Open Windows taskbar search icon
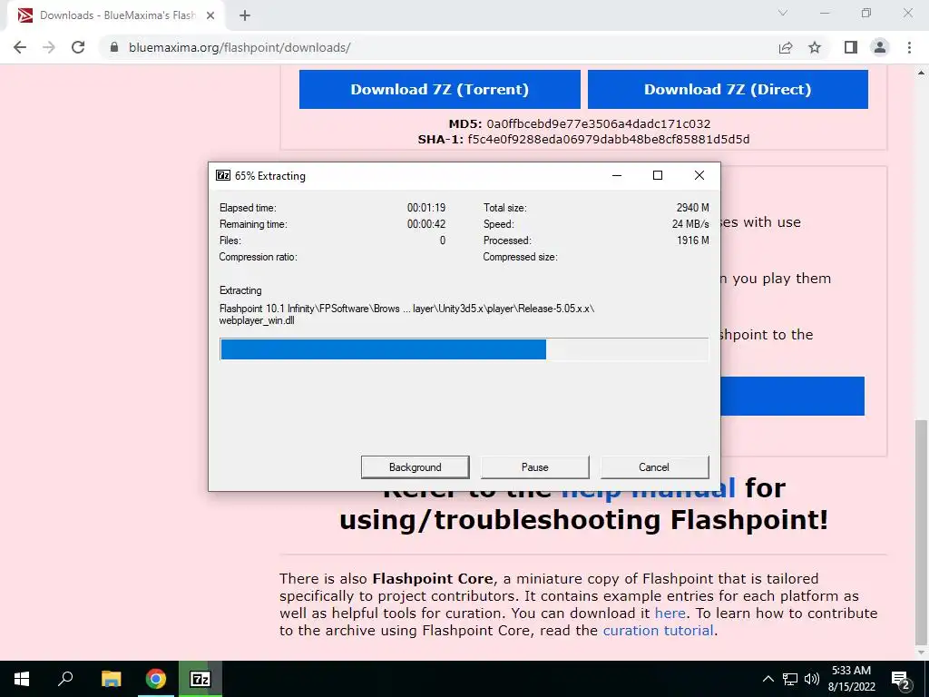929x697 pixels. click(65, 679)
